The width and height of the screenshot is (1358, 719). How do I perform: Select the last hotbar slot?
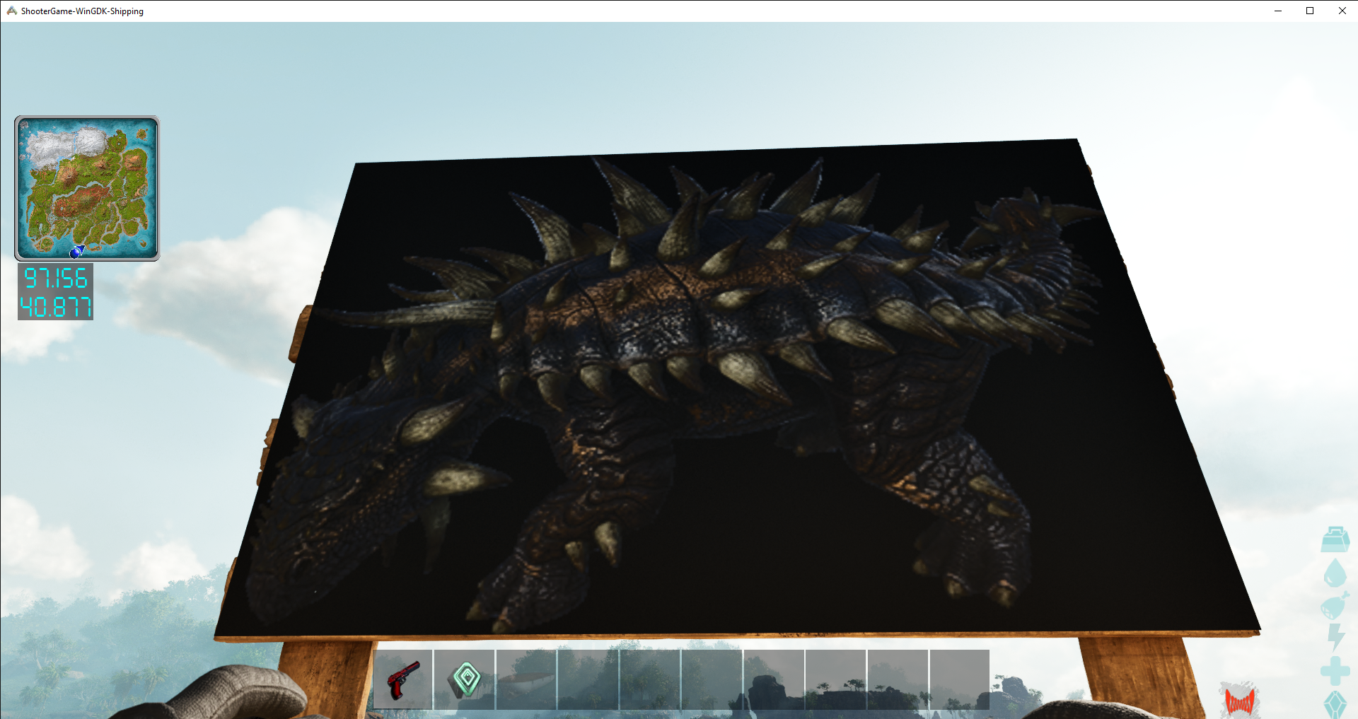958,679
